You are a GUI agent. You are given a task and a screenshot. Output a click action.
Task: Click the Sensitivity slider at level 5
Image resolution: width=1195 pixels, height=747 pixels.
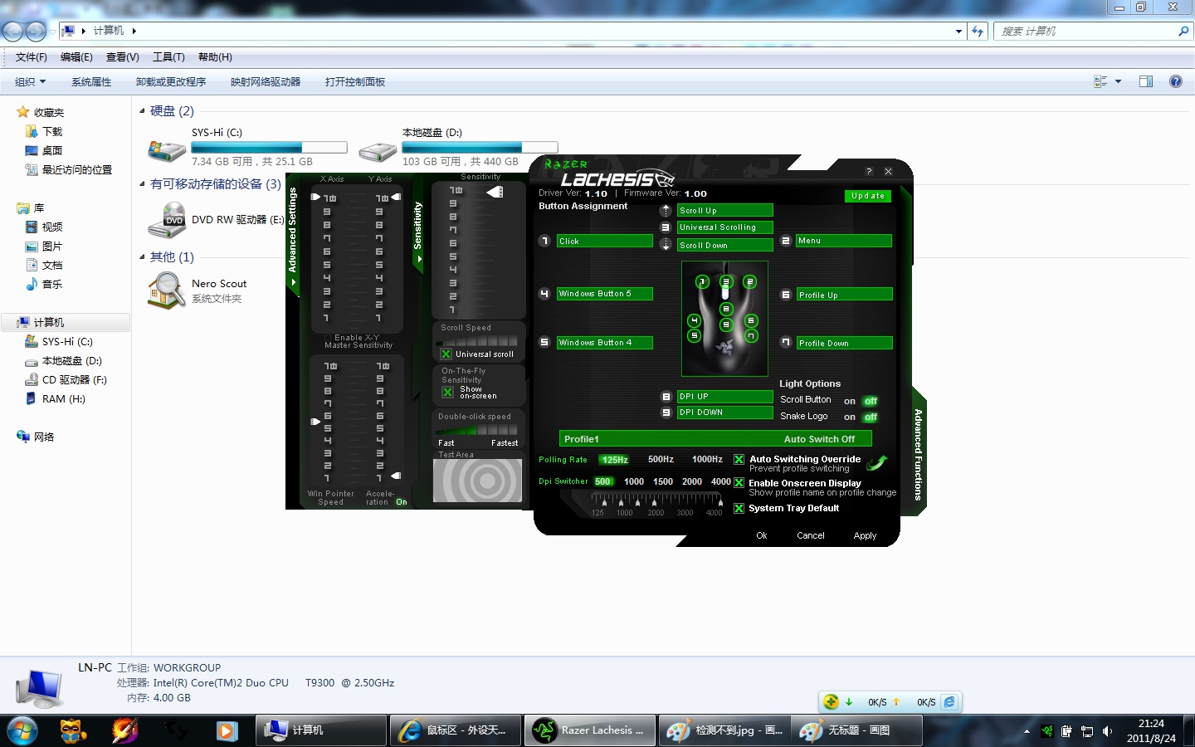pos(453,256)
